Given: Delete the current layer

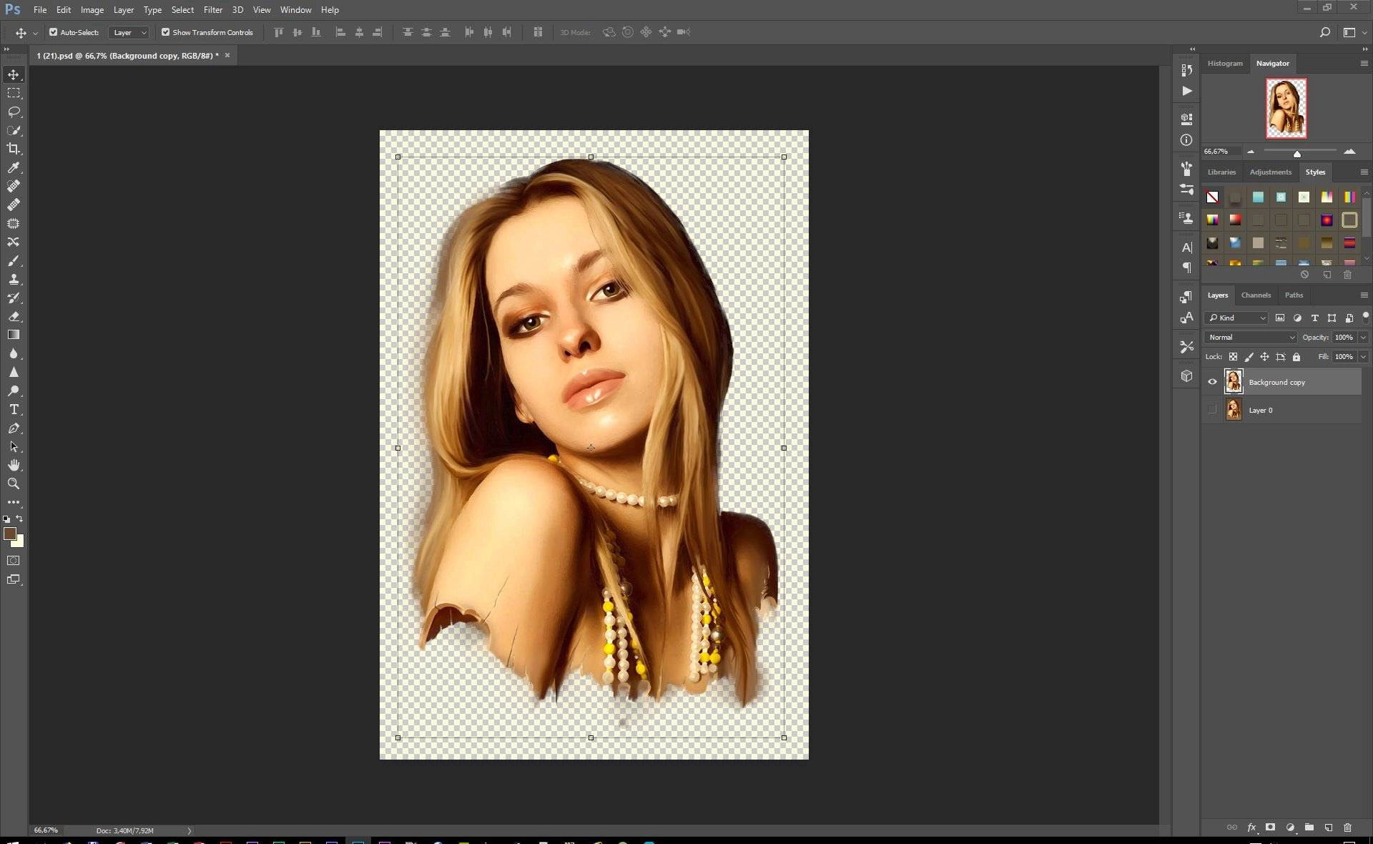Looking at the screenshot, I should click(1348, 828).
